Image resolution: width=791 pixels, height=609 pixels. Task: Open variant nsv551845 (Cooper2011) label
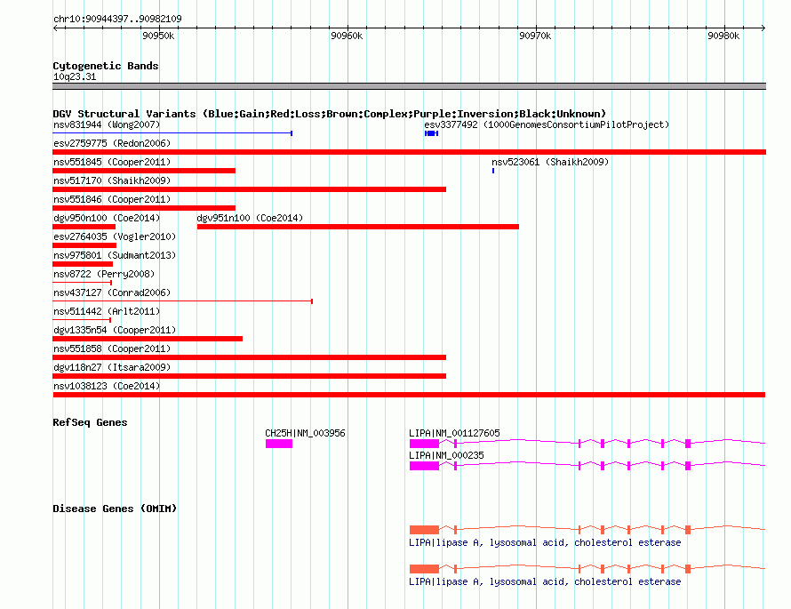(x=112, y=162)
